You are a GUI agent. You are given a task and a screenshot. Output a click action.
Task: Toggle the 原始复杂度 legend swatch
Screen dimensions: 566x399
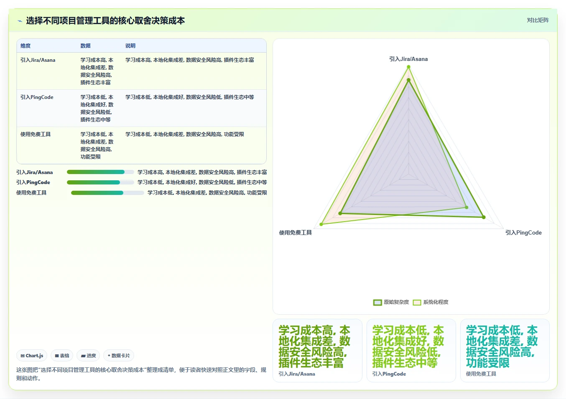click(377, 302)
